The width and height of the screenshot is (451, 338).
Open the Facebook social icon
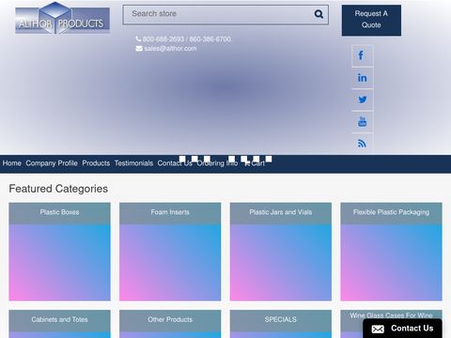click(362, 55)
